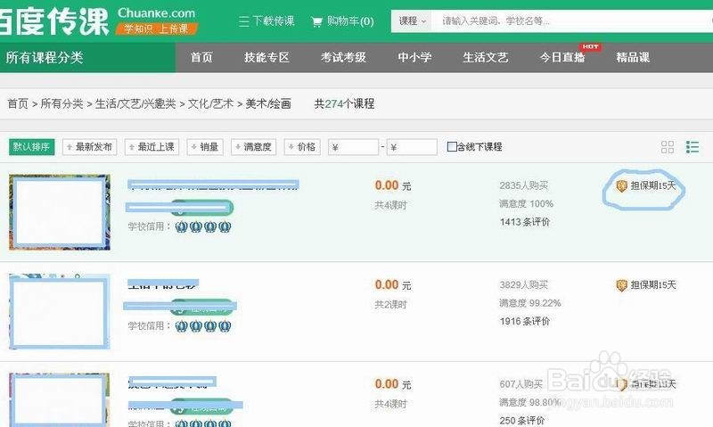Screen dimensions: 713x427
Task: Click school credit crown icons for 1916条评价 course
Action: pos(203,326)
